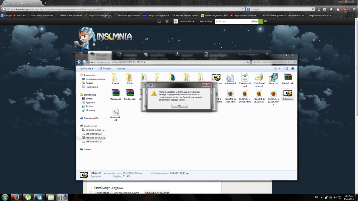Open the change view options dropdown arrow
Screen dimensions: 358x201
click(x=280, y=68)
